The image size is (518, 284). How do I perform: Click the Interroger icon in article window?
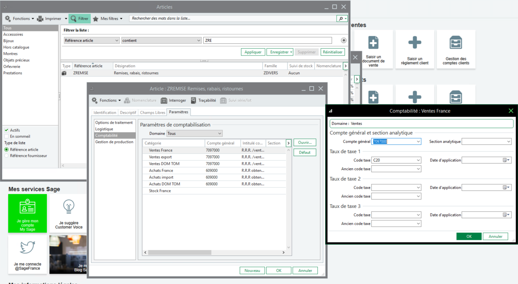coord(164,100)
